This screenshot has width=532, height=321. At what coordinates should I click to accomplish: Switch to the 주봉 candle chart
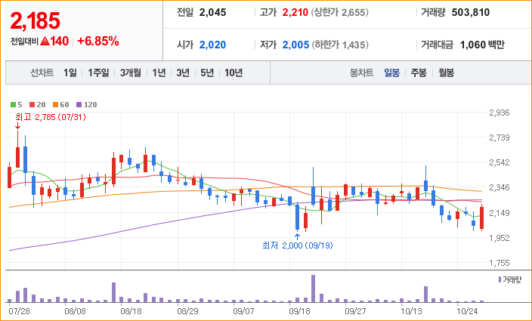pos(419,73)
